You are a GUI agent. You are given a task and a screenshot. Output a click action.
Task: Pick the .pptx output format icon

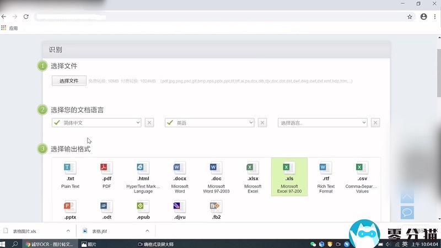70,207
